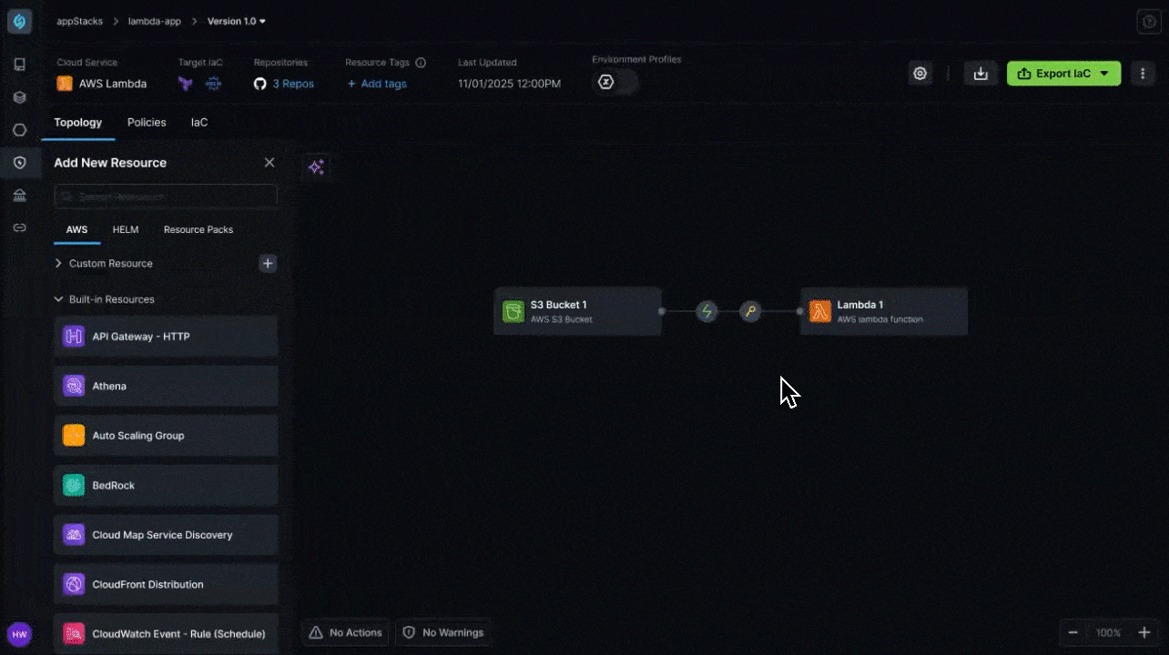Open the Version 1.0 dropdown
This screenshot has height=655, width=1169.
click(x=237, y=21)
